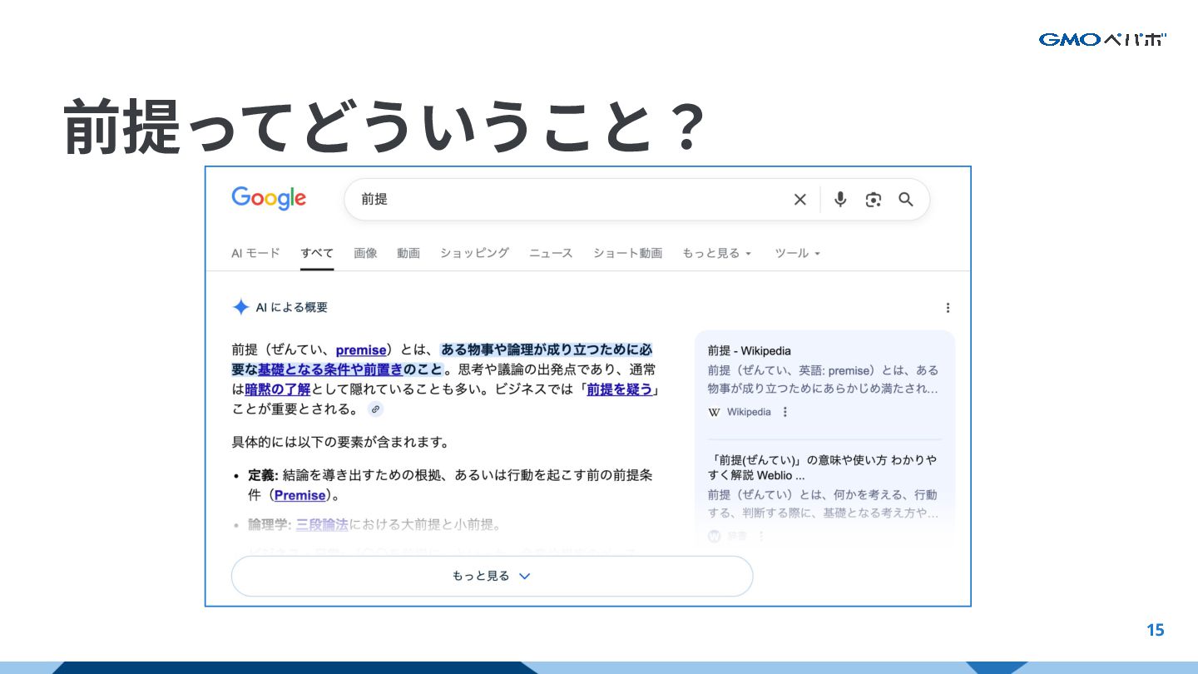Expand AI overview with もっと見る button
This screenshot has width=1198, height=674.
click(492, 576)
